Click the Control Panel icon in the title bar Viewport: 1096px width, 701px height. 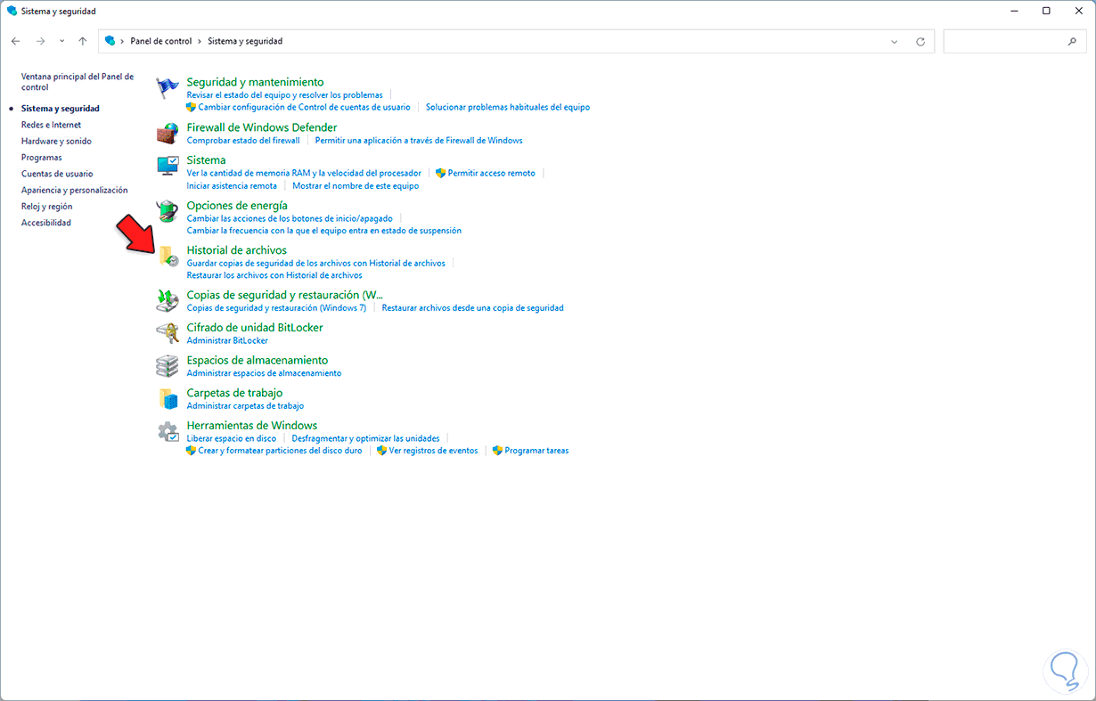[12, 11]
